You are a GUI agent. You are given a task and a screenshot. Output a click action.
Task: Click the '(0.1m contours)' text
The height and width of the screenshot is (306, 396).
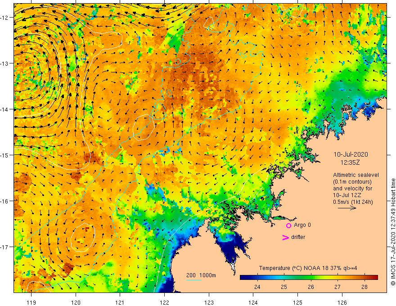coord(352,182)
